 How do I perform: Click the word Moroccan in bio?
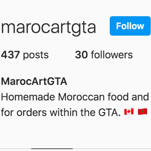pyautogui.click(x=81, y=97)
